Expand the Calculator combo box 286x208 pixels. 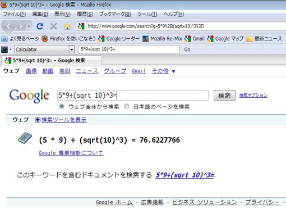click(72, 49)
